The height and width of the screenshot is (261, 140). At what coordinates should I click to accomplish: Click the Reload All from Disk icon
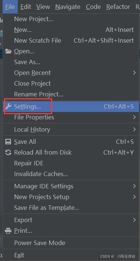[8, 152]
